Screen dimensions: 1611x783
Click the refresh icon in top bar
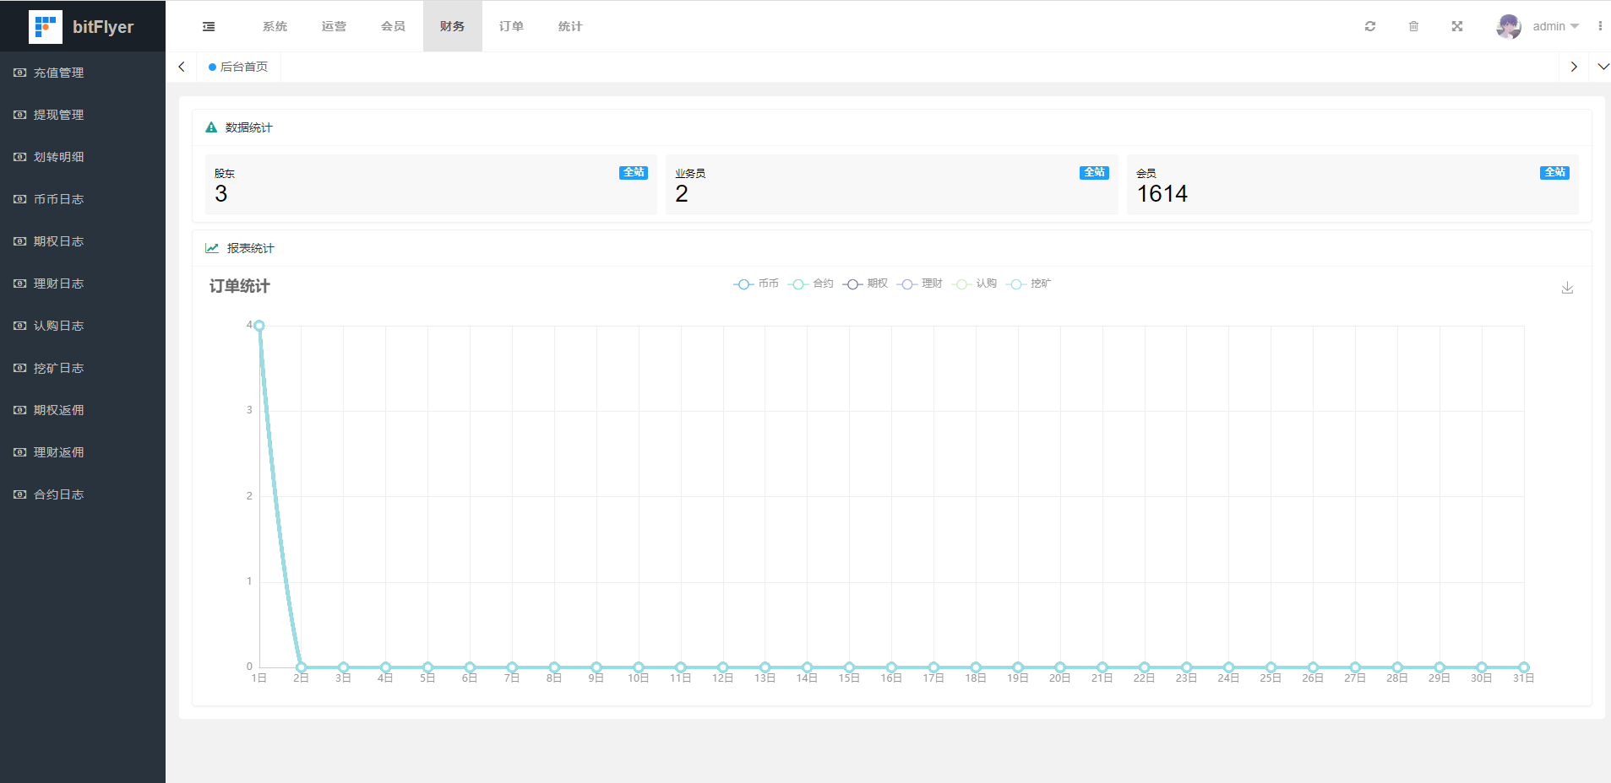pos(1369,27)
